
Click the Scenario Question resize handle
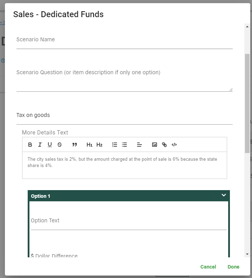coord(231,90)
